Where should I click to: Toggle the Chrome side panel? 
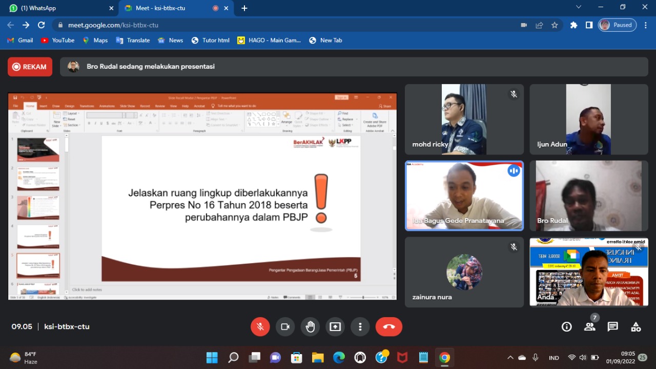589,25
